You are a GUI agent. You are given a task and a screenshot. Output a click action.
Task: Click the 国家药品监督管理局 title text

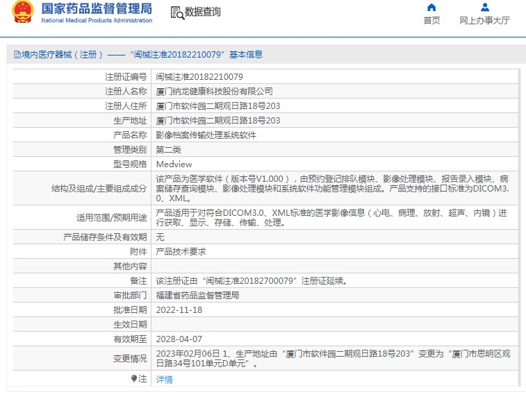point(97,8)
